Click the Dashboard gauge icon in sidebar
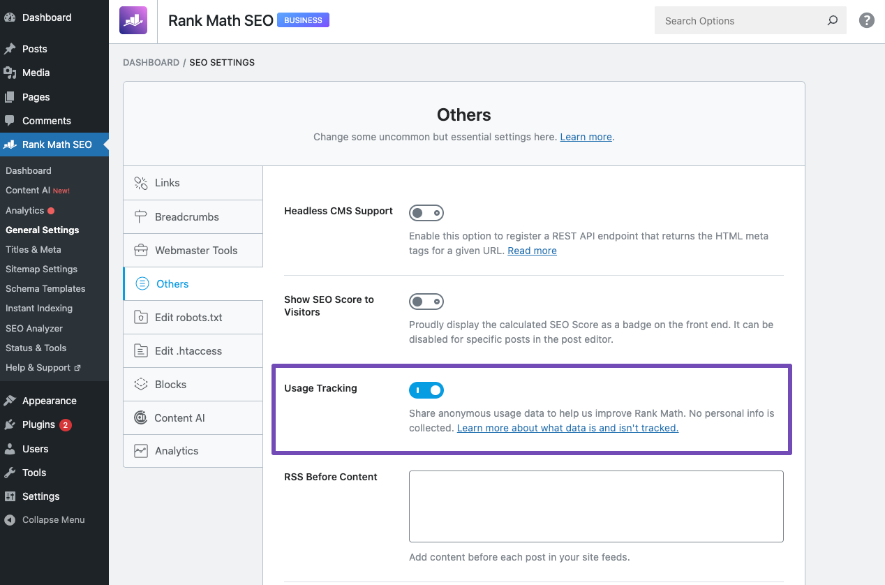Viewport: 885px width, 585px height. click(10, 17)
